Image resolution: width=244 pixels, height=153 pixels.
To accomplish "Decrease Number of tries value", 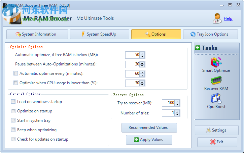I will pyautogui.click(x=177, y=114).
